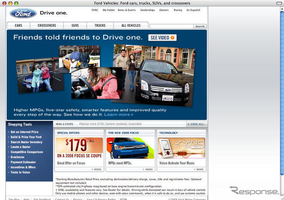Open Popular Ford SYNC System Updated headline

[x=110, y=124]
